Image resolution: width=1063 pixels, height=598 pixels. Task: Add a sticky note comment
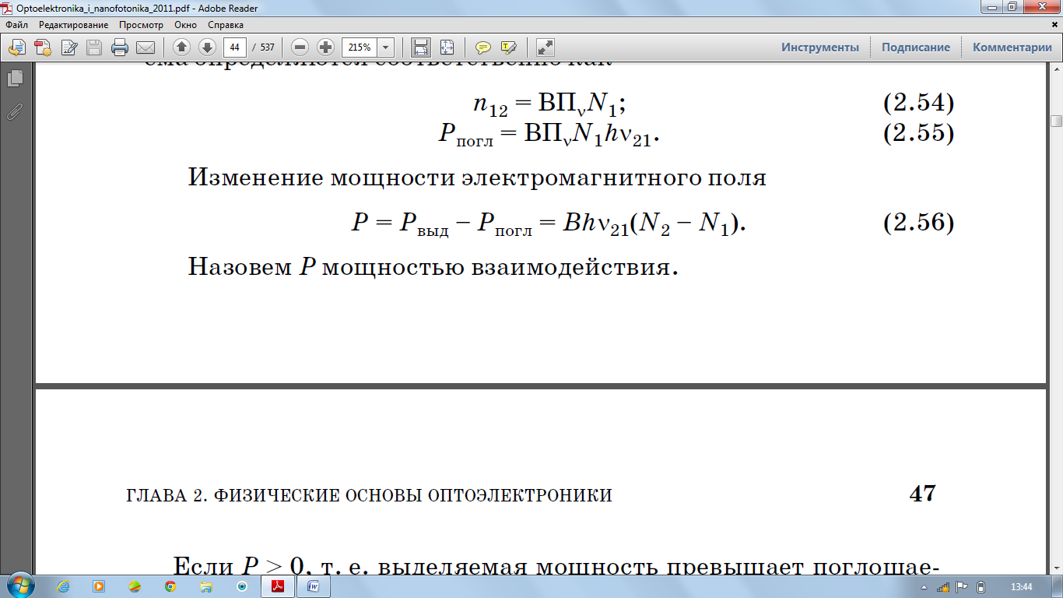click(482, 47)
